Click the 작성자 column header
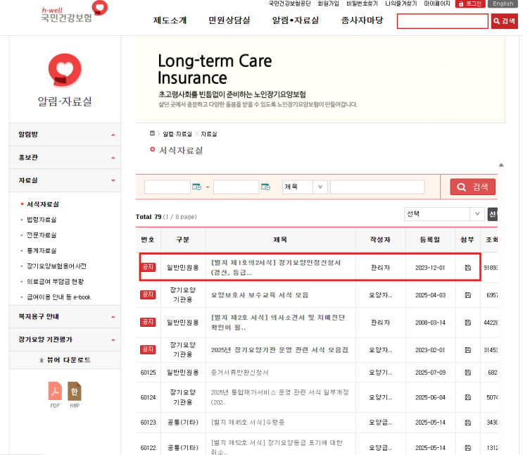Viewport: 523px width, 455px height. point(380,239)
